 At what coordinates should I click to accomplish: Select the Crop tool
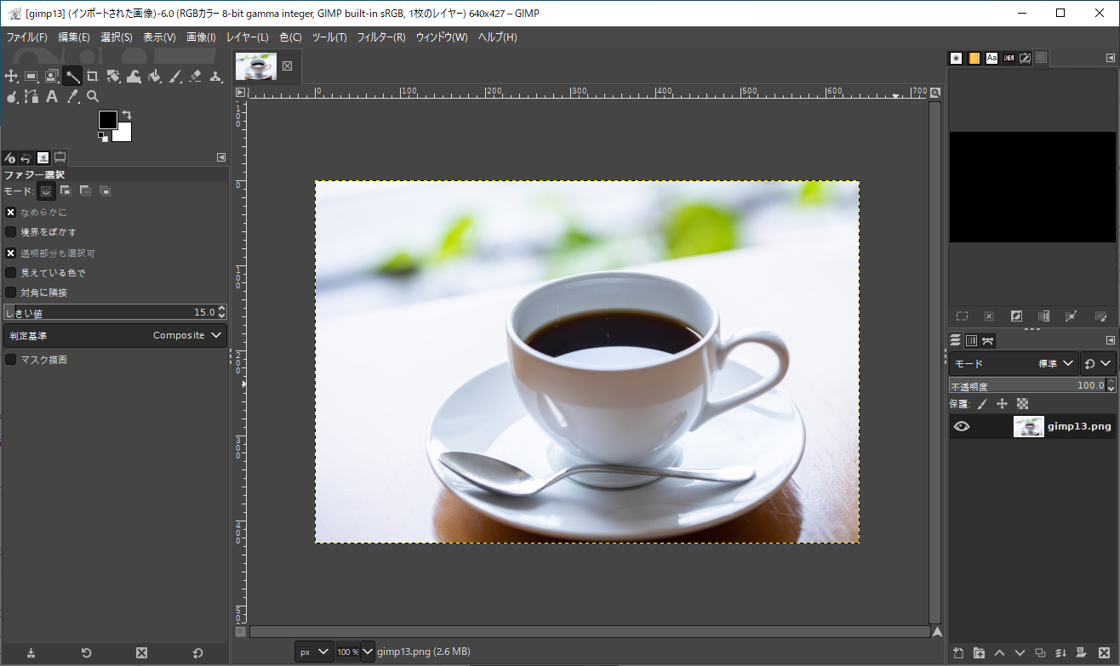coord(93,77)
